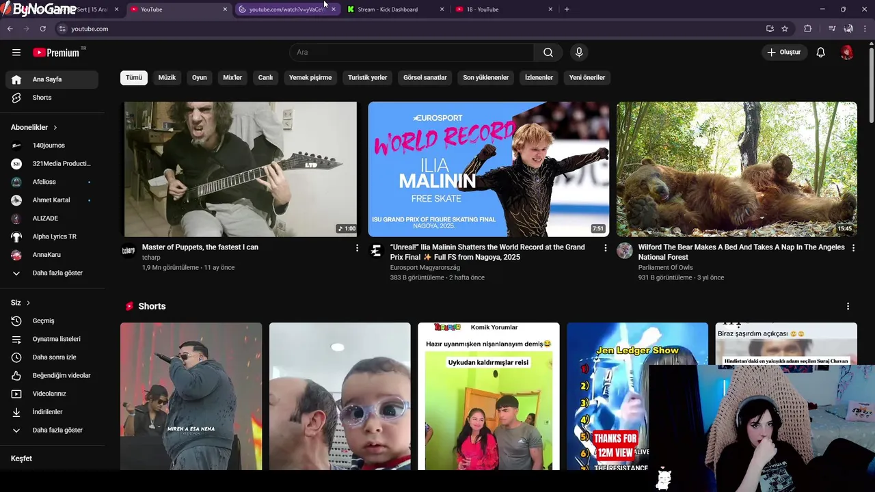The width and height of the screenshot is (875, 492).
Task: Open options for Ilia Malinin video
Action: (x=605, y=248)
